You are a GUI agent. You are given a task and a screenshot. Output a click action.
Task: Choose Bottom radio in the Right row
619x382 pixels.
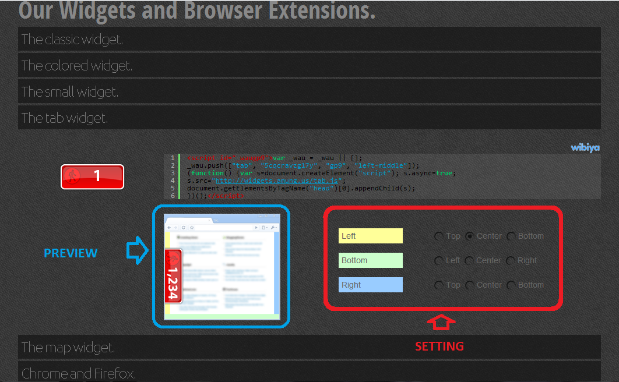point(511,285)
